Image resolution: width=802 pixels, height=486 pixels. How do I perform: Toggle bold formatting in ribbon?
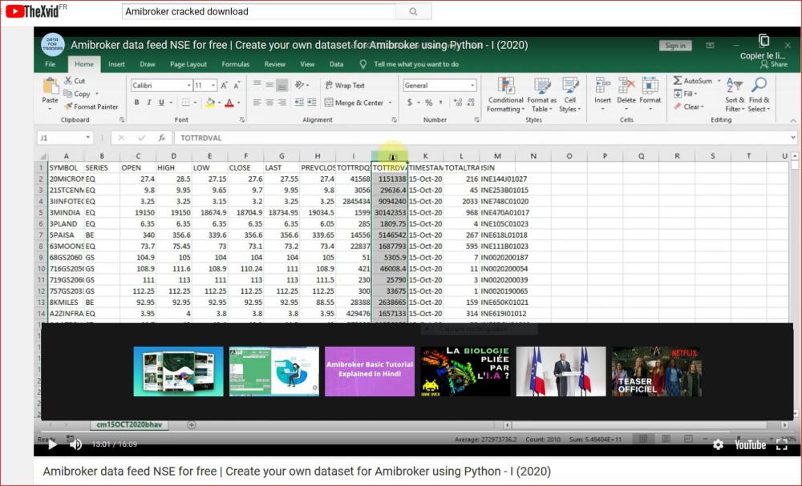pos(137,102)
